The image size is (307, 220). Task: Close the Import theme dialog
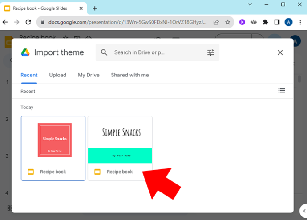click(x=280, y=52)
